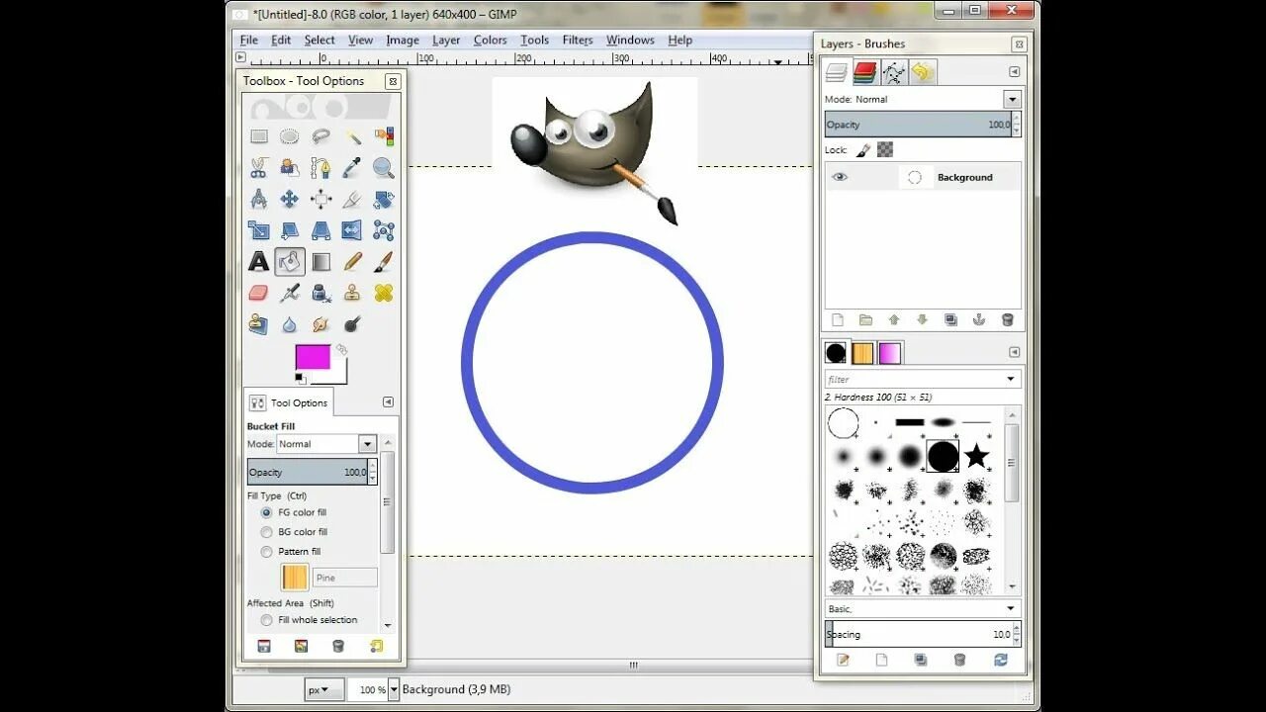Switch to the Undo History tab
The width and height of the screenshot is (1266, 712).
pos(923,72)
